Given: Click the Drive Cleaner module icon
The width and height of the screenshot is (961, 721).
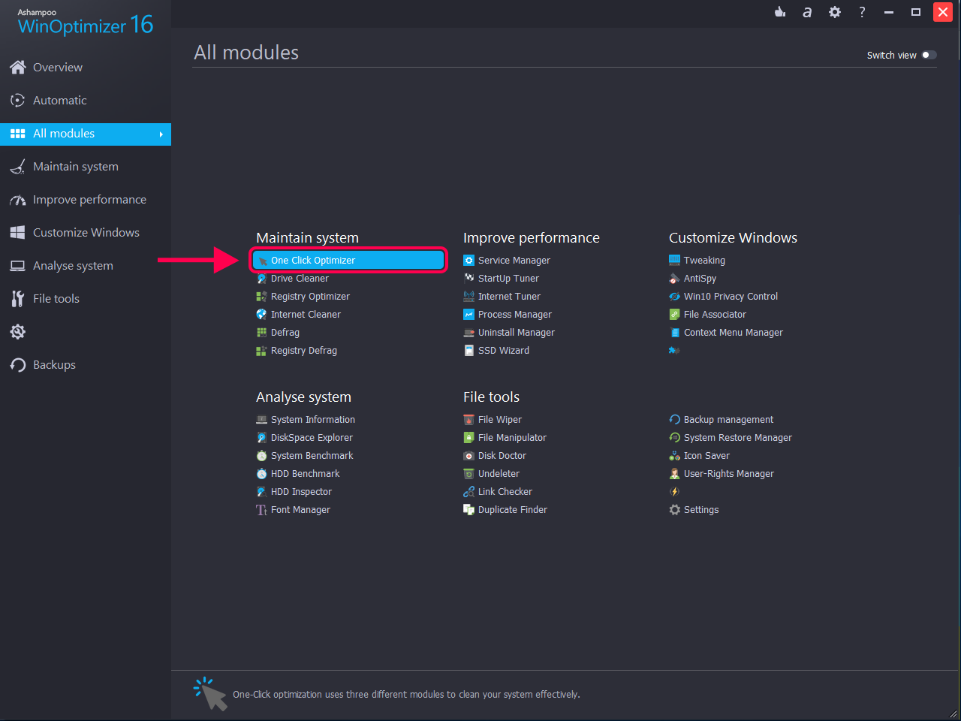Looking at the screenshot, I should tap(261, 279).
